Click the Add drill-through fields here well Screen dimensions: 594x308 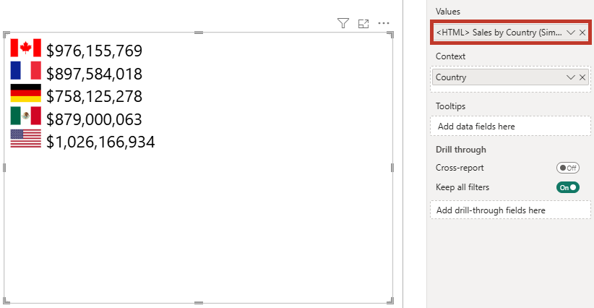click(x=510, y=210)
